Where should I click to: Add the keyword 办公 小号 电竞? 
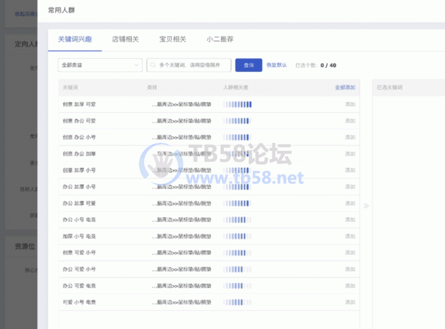(350, 220)
